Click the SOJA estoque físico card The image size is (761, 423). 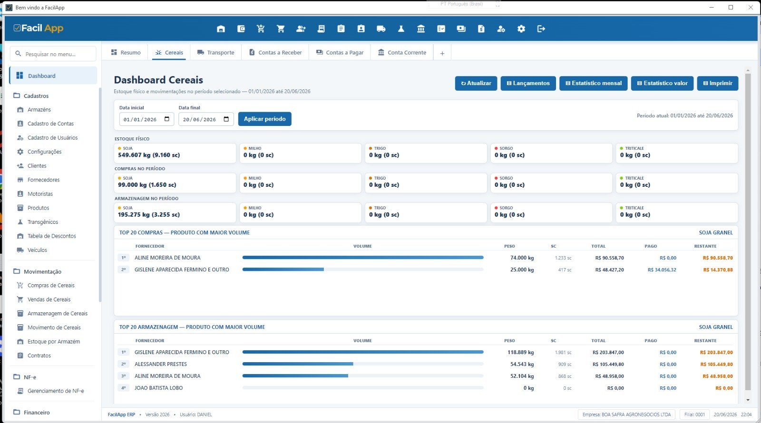175,153
